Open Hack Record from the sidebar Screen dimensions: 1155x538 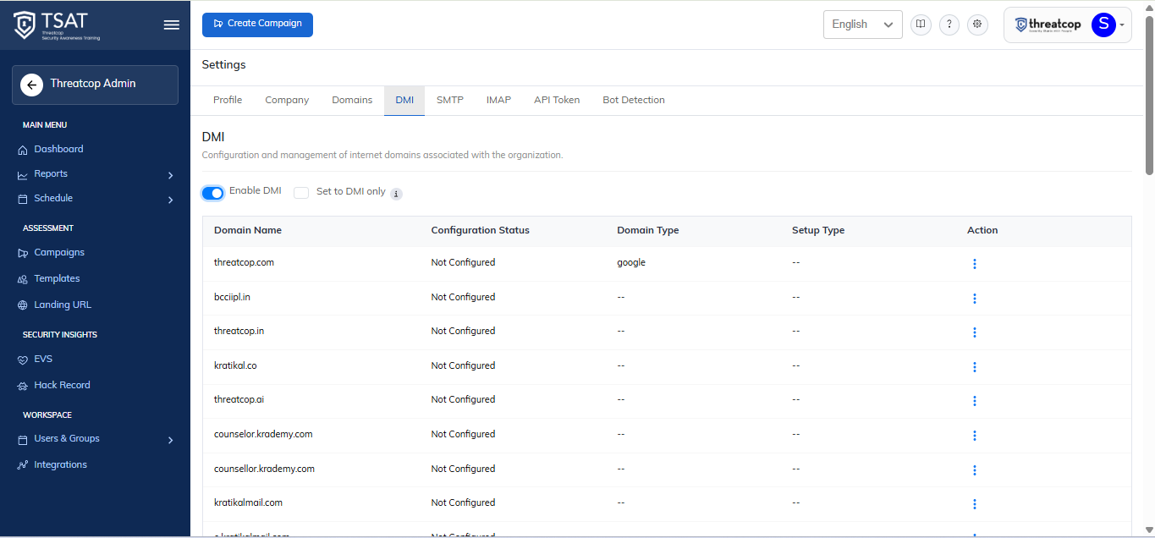click(62, 385)
